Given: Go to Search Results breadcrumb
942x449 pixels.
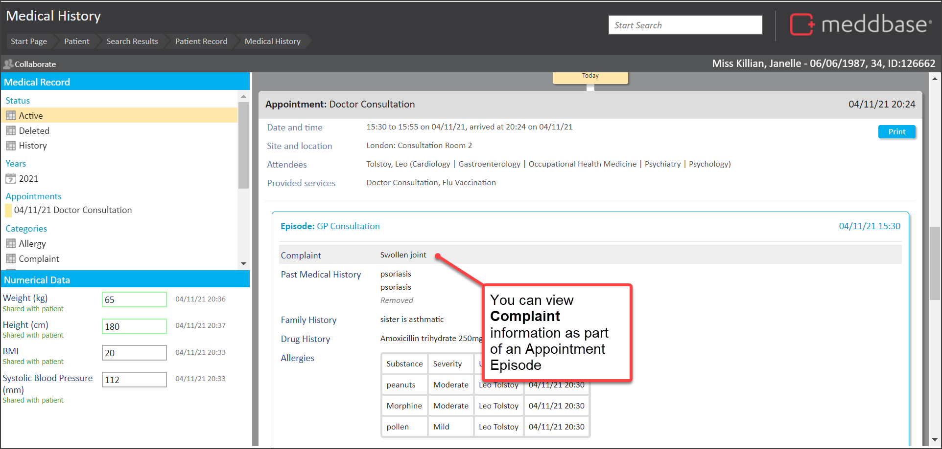Looking at the screenshot, I should tap(132, 42).
